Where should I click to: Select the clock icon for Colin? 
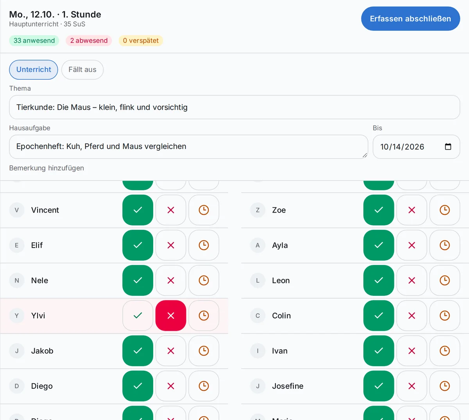(x=445, y=316)
